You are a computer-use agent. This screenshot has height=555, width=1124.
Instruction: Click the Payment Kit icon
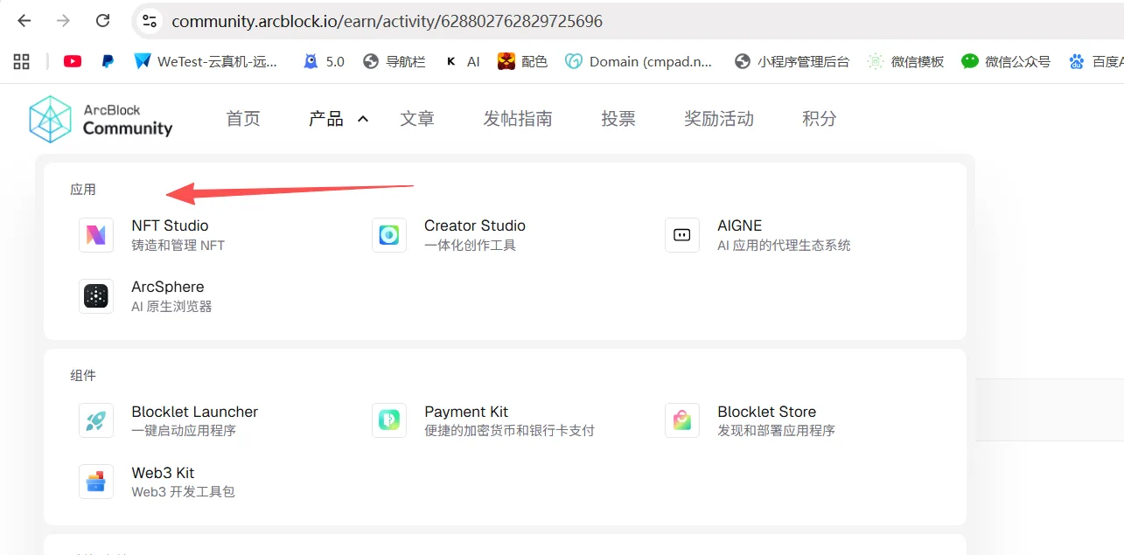point(389,420)
